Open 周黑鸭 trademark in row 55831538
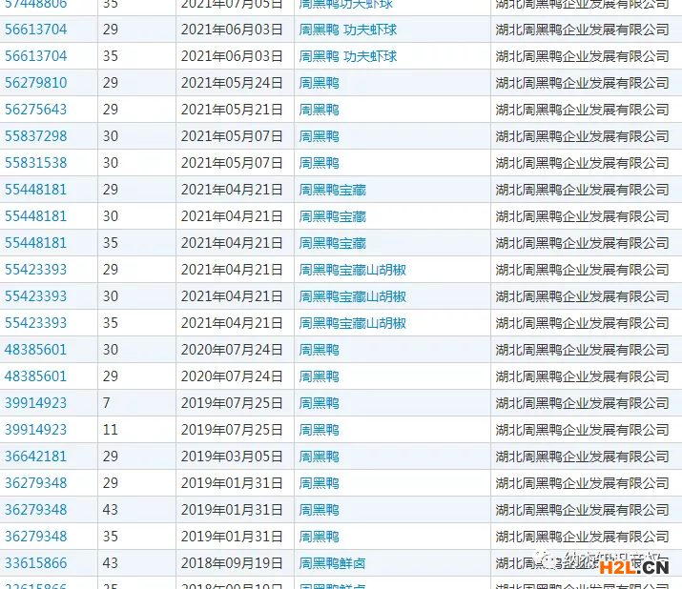The width and height of the screenshot is (682, 589). pyautogui.click(x=319, y=163)
